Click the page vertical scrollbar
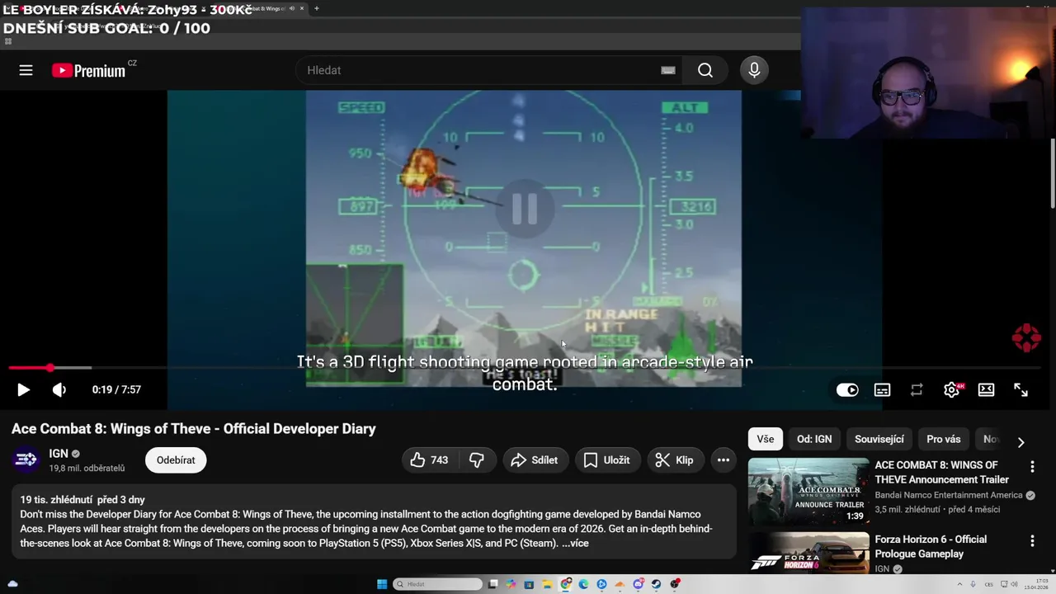 coord(1052,173)
